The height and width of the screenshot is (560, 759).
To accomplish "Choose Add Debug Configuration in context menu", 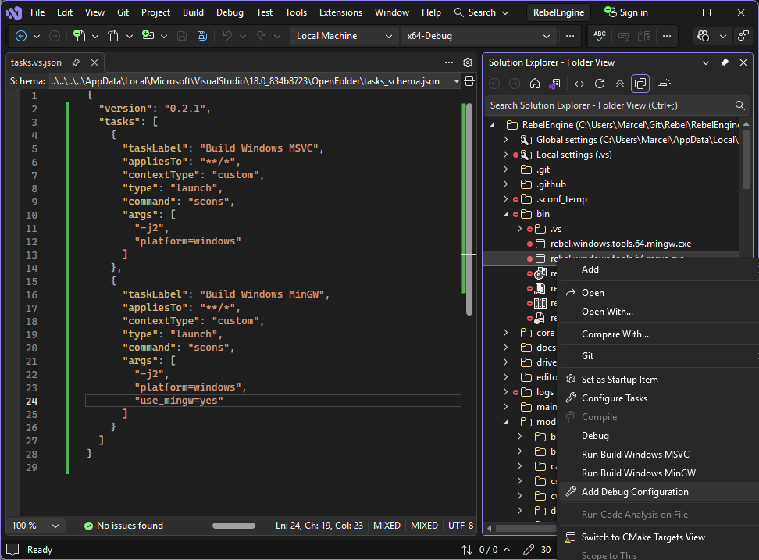I will (659, 492).
